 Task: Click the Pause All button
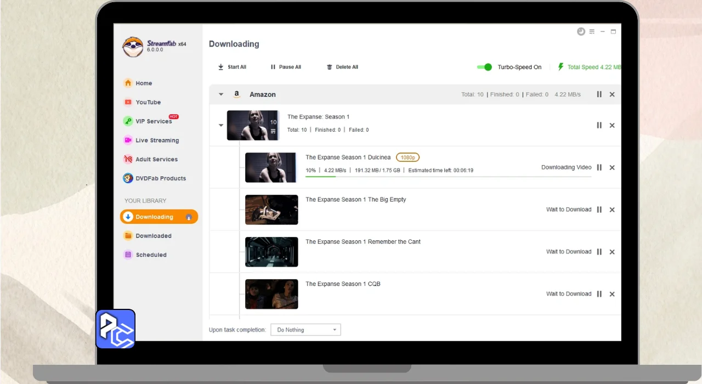285,67
